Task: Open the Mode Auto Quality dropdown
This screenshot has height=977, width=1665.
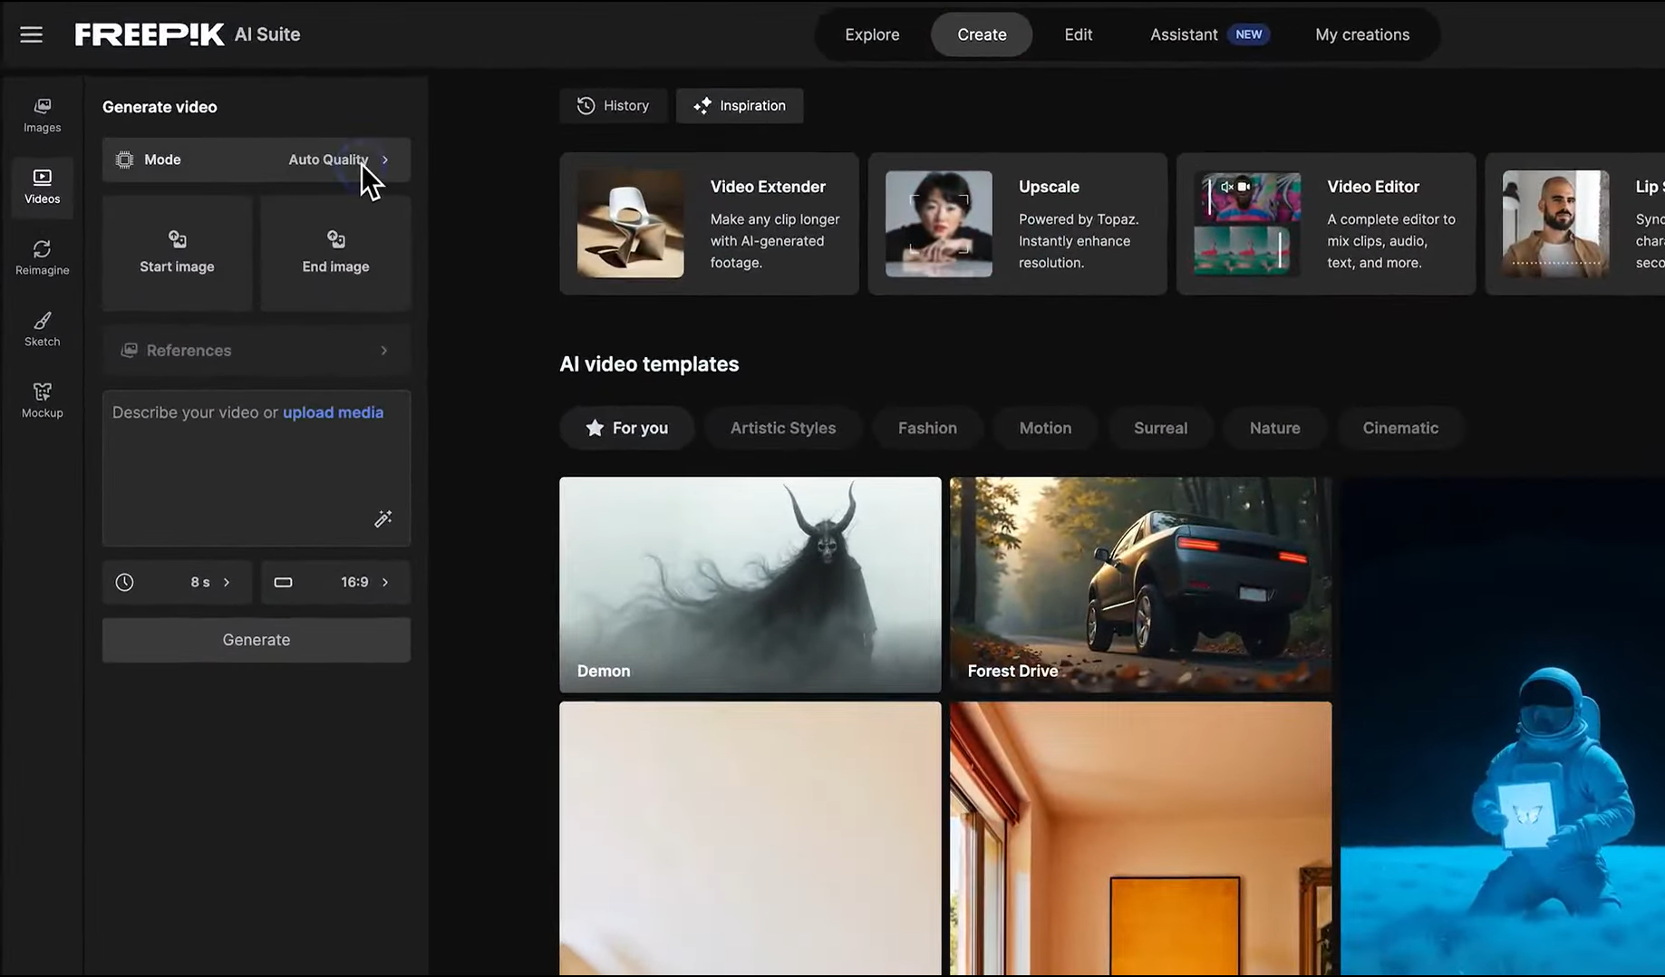Action: [x=257, y=160]
